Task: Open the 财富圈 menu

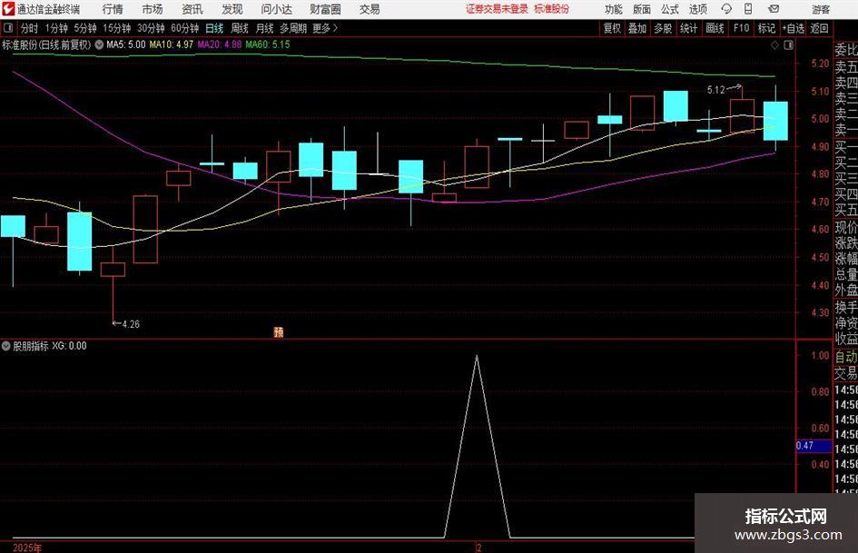Action: pos(325,9)
